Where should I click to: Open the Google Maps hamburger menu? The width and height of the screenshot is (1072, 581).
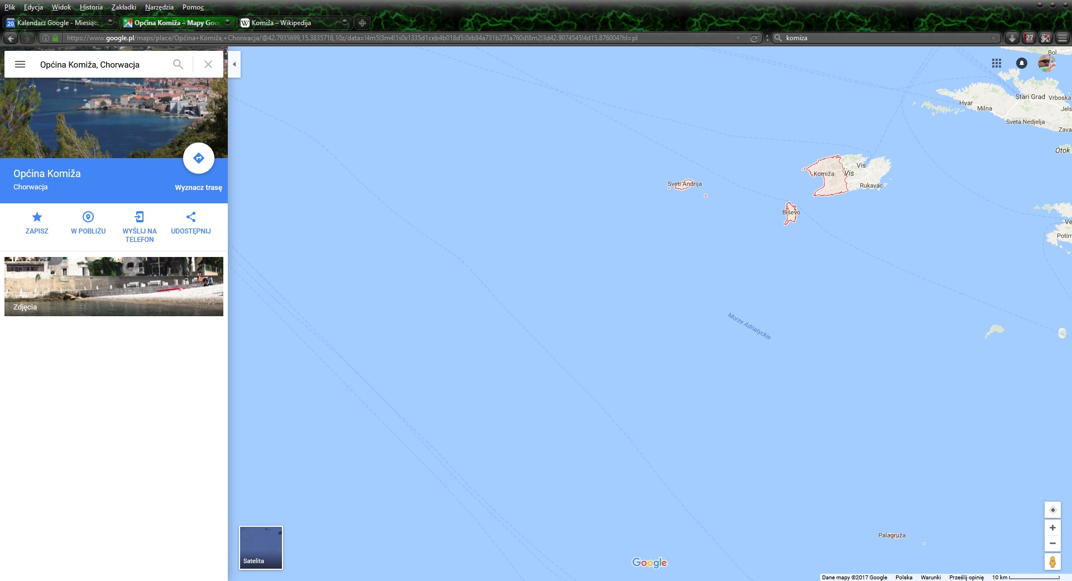(x=20, y=64)
